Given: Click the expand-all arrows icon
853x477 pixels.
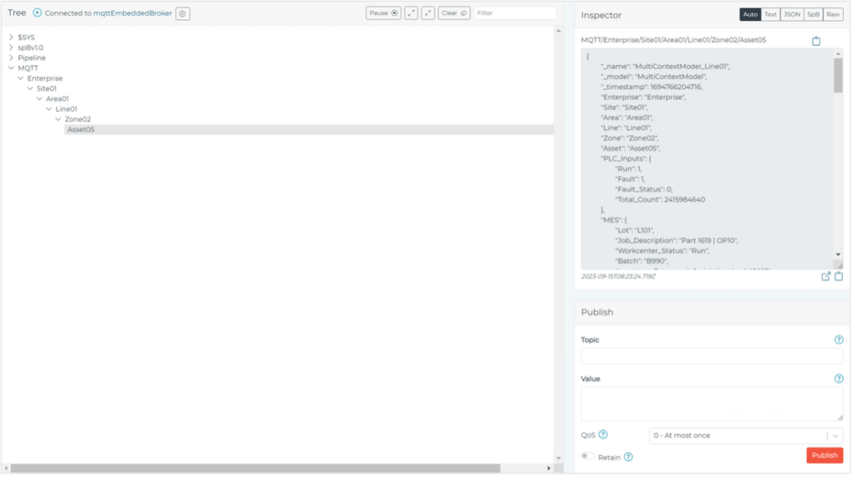Looking at the screenshot, I should (x=412, y=13).
